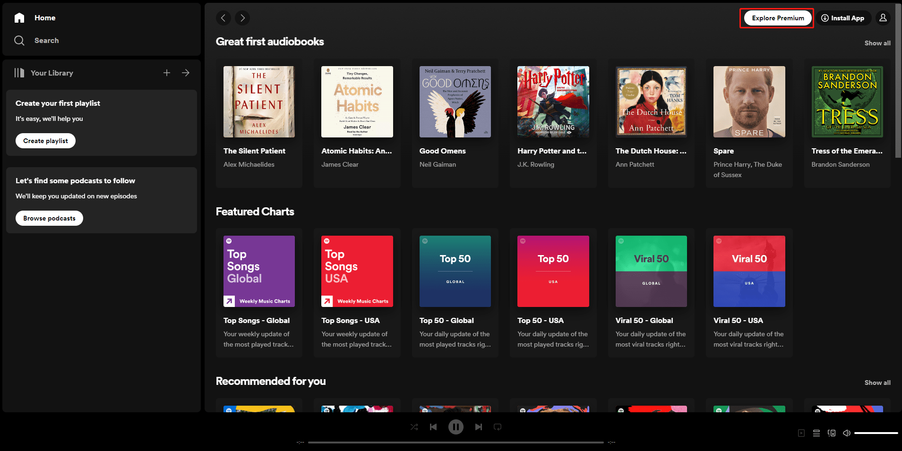Click Explore Premium button
This screenshot has width=902, height=451.
[x=778, y=18]
